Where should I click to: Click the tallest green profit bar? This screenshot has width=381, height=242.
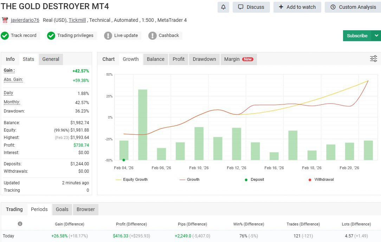[143, 125]
